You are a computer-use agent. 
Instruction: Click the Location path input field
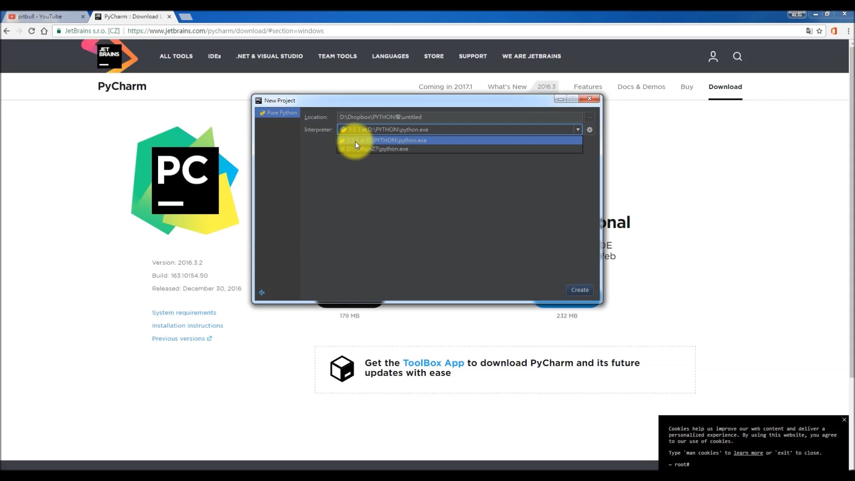[459, 117]
